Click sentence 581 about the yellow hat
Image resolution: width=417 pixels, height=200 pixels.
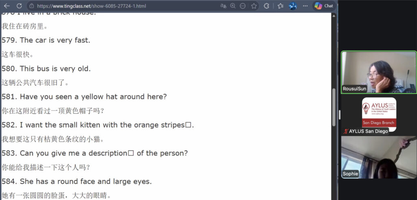tap(93, 97)
